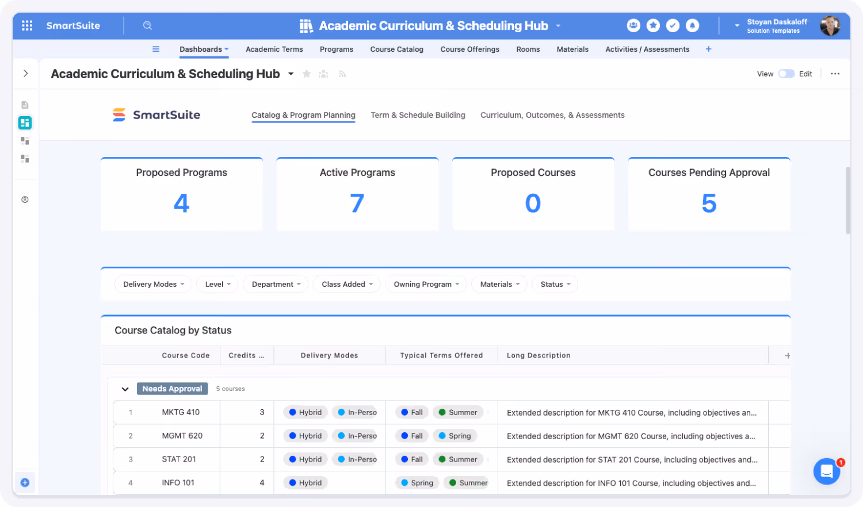863x507 pixels.
Task: Open the Status filter dropdown
Action: [555, 284]
